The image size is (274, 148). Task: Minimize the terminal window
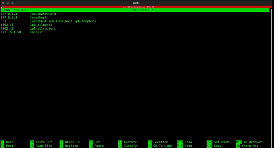pos(8,3)
